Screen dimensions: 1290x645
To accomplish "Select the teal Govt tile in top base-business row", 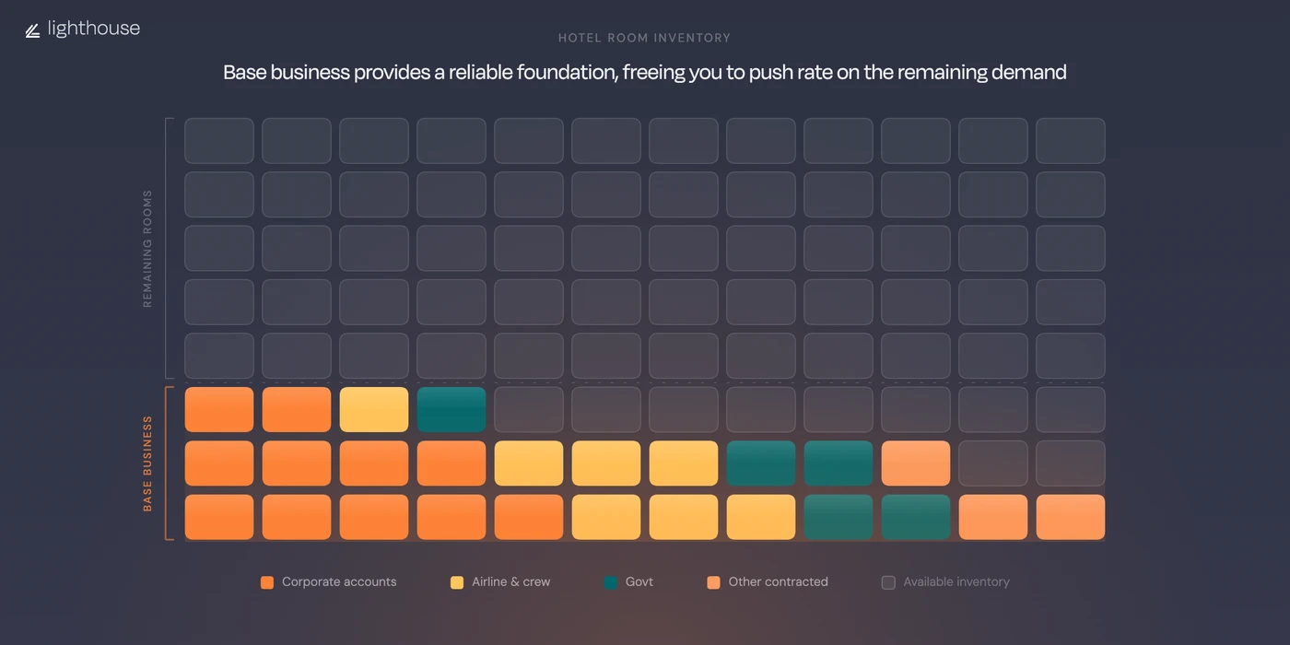I will (451, 410).
